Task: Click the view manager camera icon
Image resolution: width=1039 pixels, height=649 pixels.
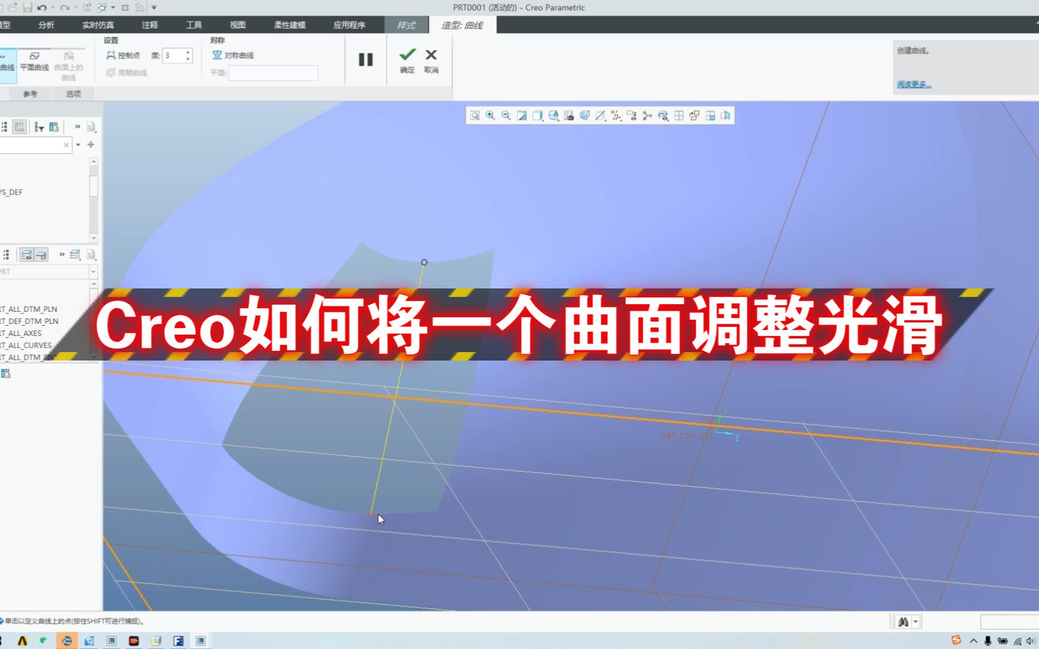Action: pos(569,116)
